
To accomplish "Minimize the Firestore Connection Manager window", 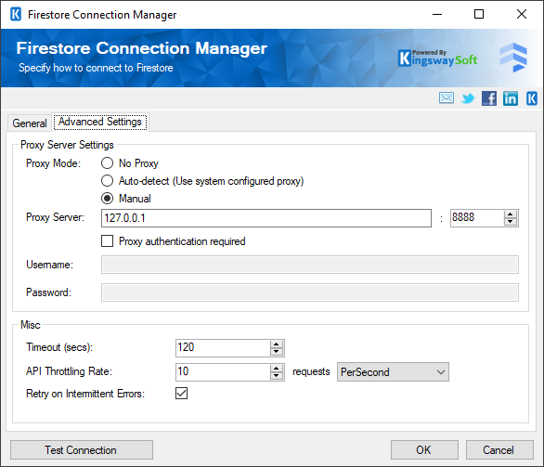I will [437, 14].
